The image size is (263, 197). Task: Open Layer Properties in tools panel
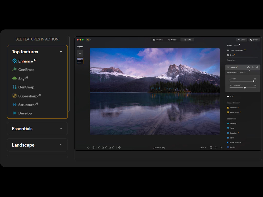click(236, 51)
